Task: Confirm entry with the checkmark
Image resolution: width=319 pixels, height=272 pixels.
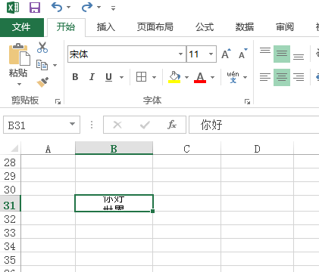Action: [145, 125]
